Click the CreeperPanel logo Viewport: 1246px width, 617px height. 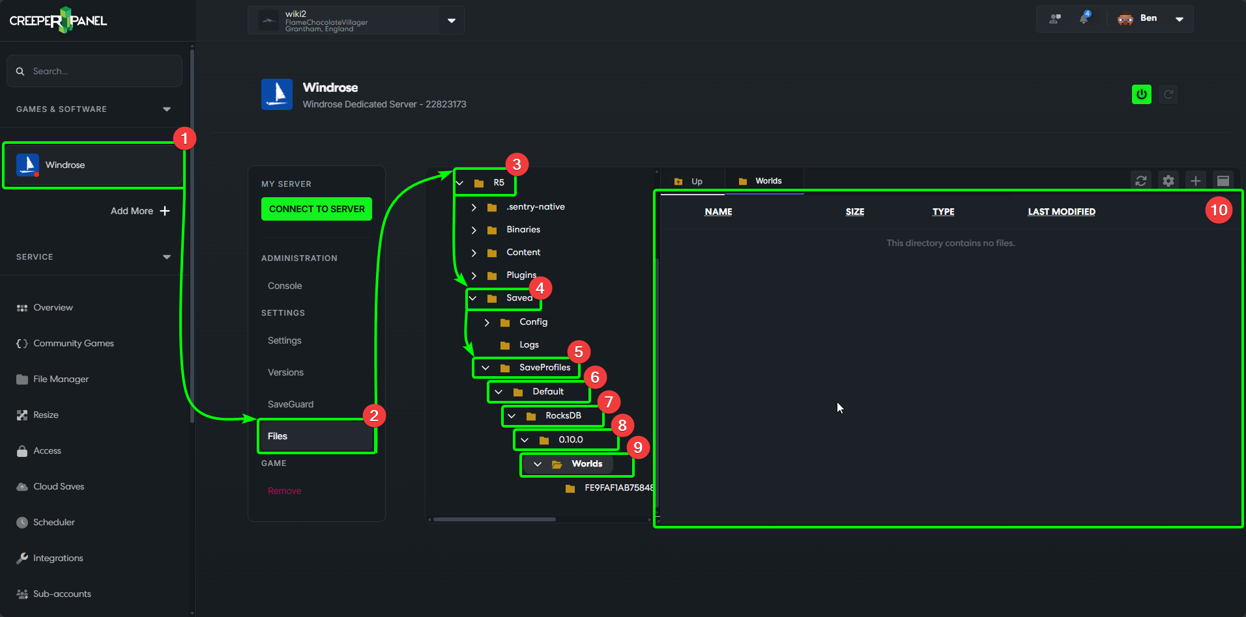pos(58,20)
